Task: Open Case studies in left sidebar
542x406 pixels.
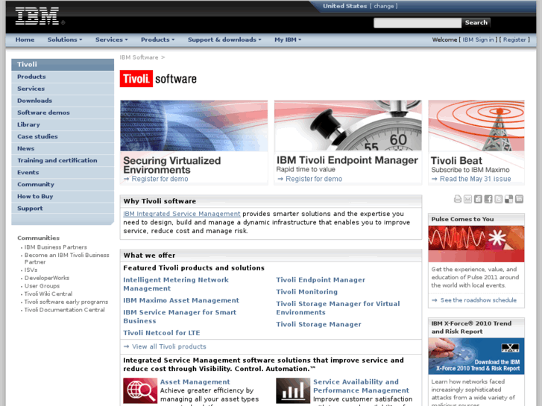Action: (63, 136)
